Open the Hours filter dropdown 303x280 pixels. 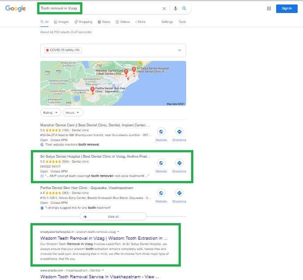tap(73, 112)
